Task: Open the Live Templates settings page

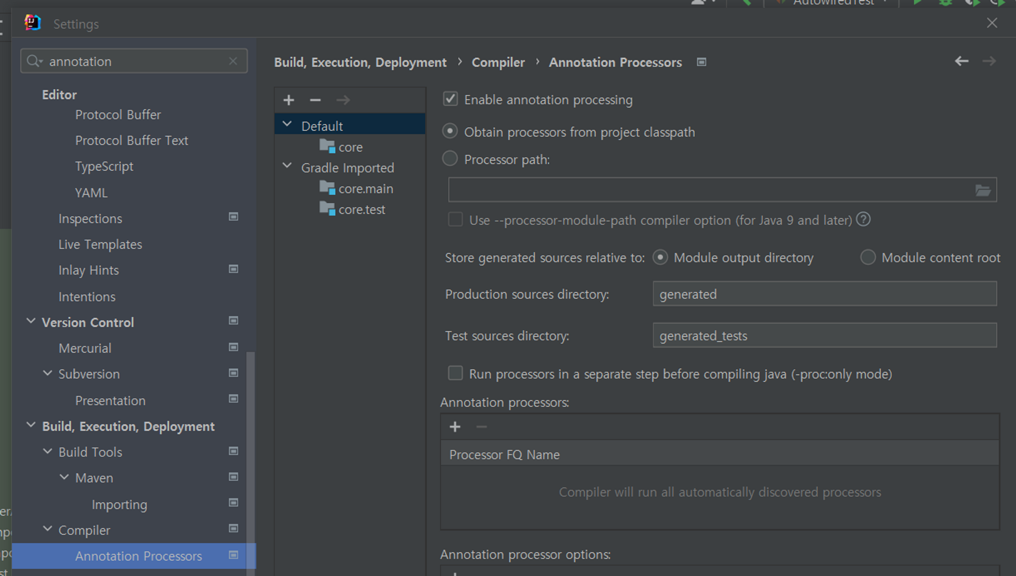Action: (x=100, y=244)
